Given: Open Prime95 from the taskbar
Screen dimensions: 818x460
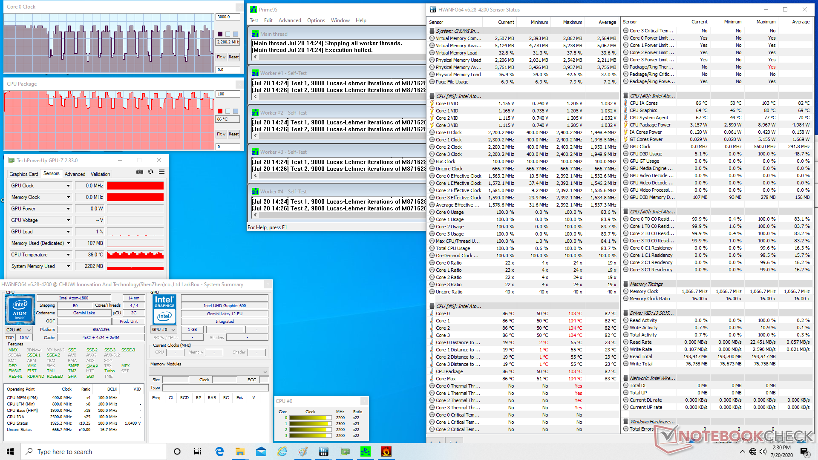Looking at the screenshot, I should pyautogui.click(x=365, y=451).
